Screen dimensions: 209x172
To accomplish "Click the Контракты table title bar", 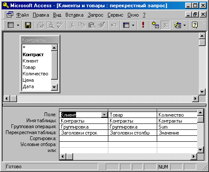I will tap(40, 40).
